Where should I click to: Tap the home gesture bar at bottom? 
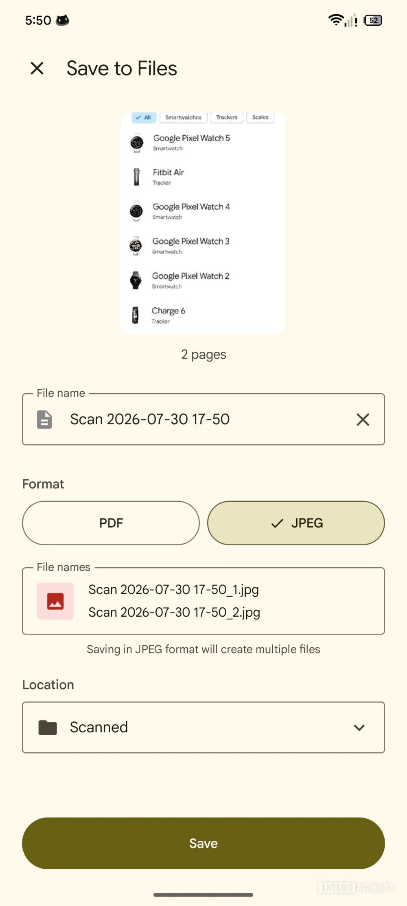(203, 895)
